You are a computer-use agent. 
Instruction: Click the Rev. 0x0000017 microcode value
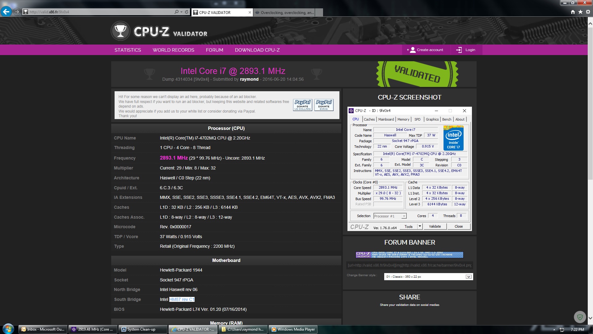(175, 227)
